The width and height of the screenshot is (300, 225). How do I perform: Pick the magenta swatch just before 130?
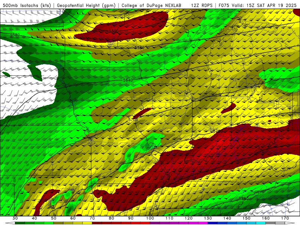click(x=203, y=223)
